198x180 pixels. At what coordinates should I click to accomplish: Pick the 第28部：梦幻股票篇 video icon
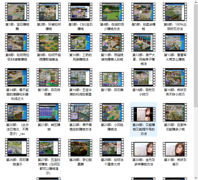coord(80,147)
